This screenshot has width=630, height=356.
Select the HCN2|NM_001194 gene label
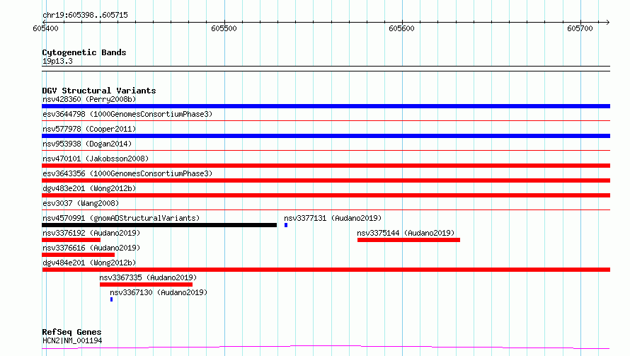point(72,340)
